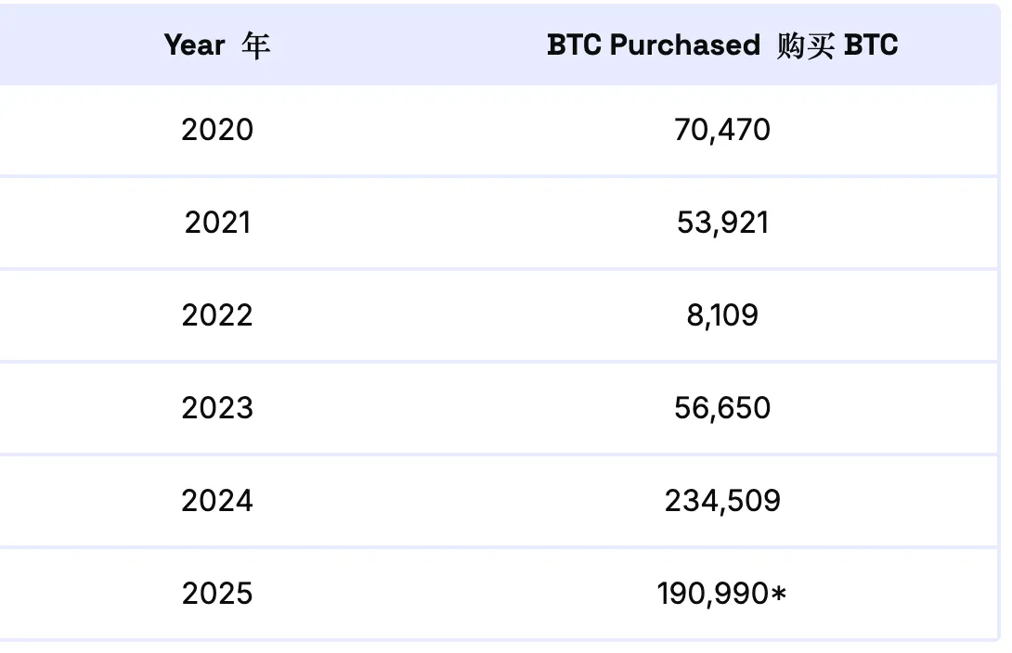Image resolution: width=1012 pixels, height=653 pixels.
Task: Click the word "Purchased" in column header
Action: (685, 45)
